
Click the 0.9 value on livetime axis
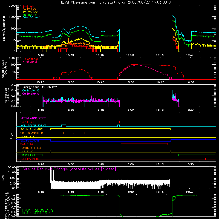[x=13, y=199]
